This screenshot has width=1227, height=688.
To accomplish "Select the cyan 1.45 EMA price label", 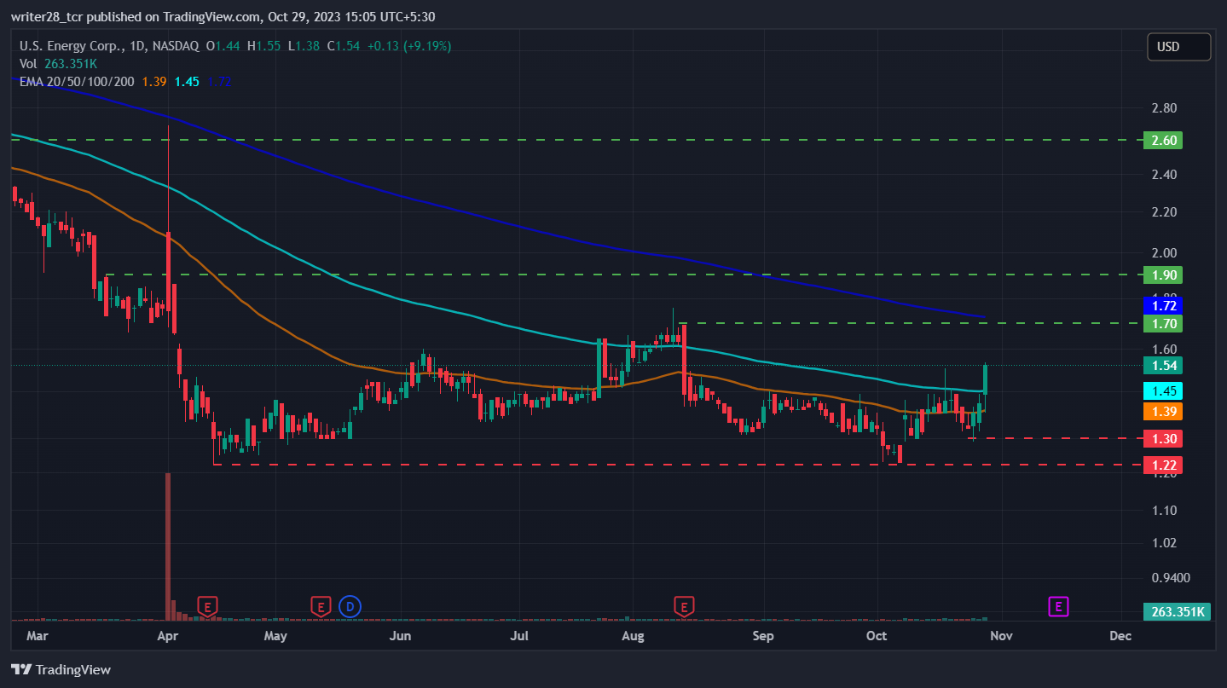I will 1162,391.
